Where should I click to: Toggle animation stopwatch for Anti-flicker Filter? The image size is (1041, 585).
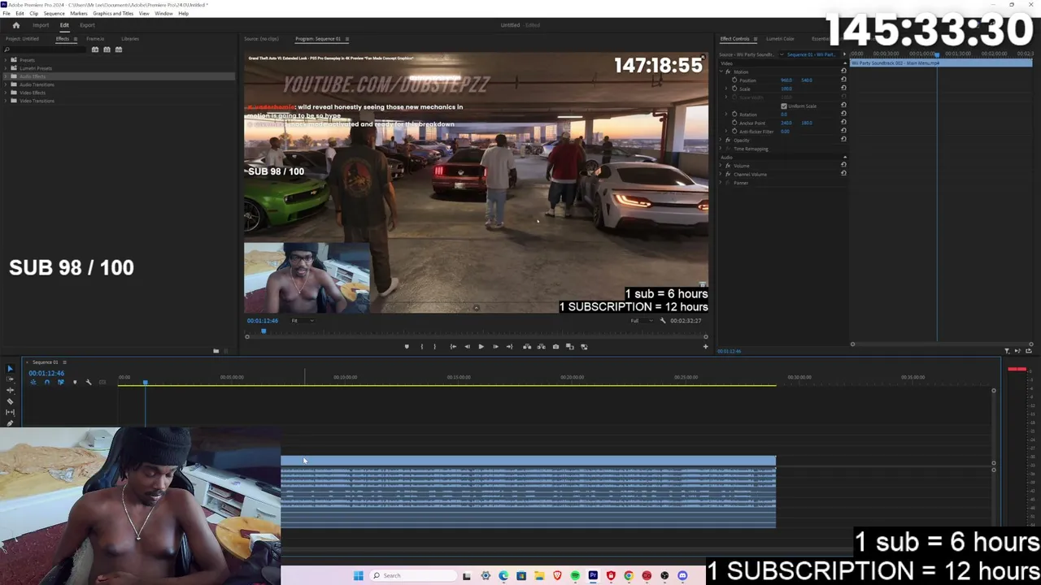click(734, 132)
